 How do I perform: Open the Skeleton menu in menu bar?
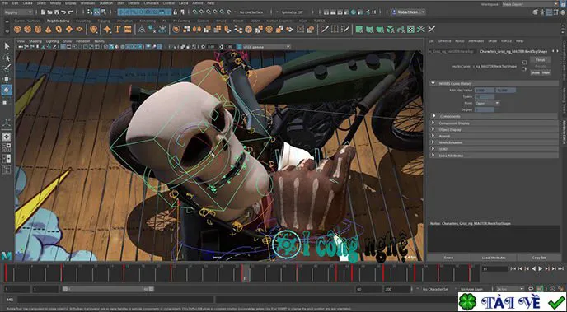106,3
